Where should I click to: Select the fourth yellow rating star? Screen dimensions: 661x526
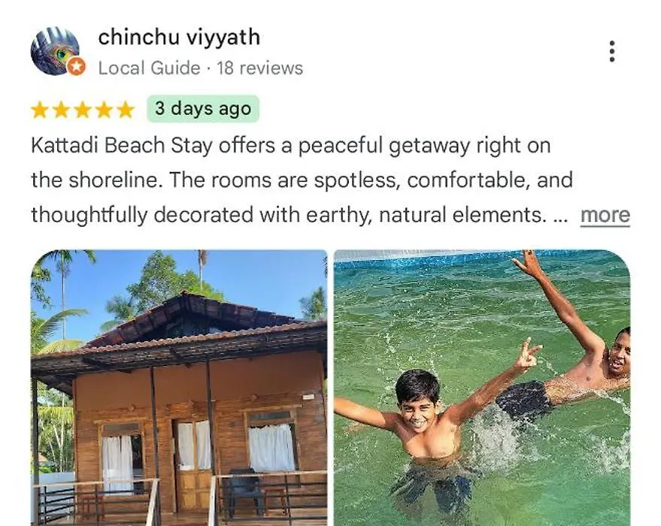[104, 110]
